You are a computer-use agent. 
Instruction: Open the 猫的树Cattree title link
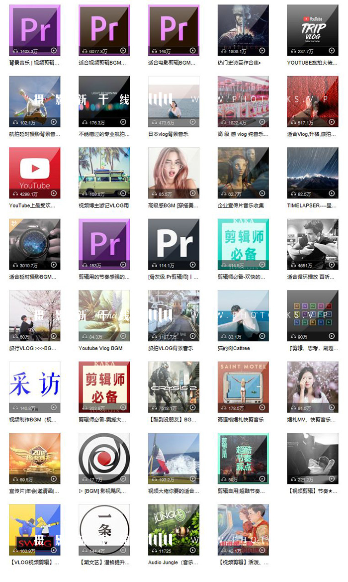(x=234, y=348)
